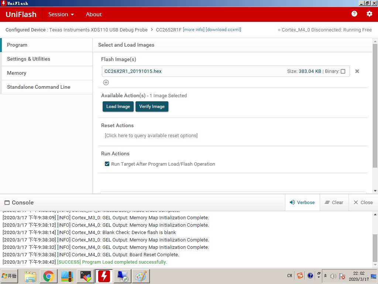Open Settings & Utilities section
The height and width of the screenshot is (284, 378).
click(47, 59)
